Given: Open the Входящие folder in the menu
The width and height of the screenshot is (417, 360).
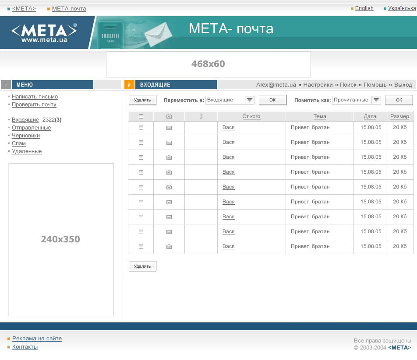Looking at the screenshot, I should point(25,120).
